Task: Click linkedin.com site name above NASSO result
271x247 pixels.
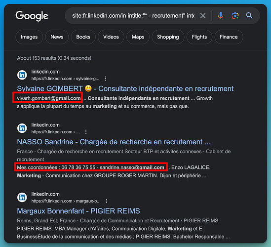Action: 45,125
